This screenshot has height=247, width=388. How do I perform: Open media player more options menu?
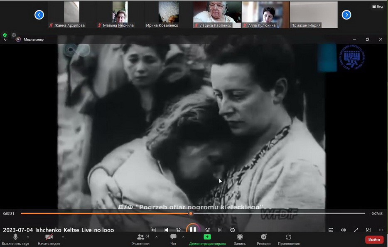381,230
